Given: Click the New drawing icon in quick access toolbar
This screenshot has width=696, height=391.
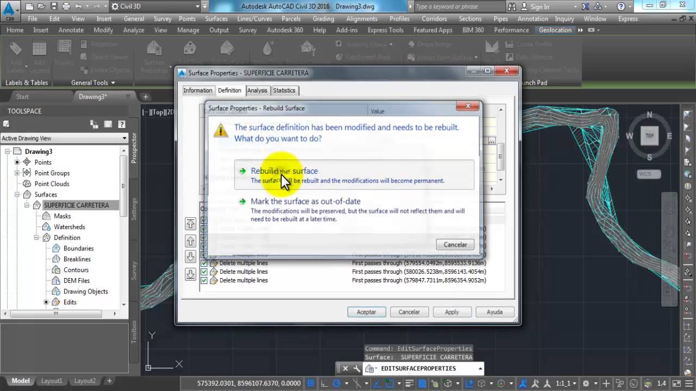Looking at the screenshot, I should pos(30,7).
